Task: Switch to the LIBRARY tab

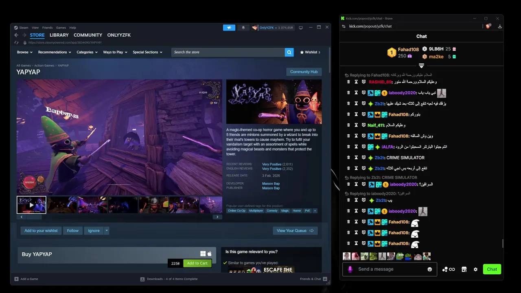Action: (59, 35)
